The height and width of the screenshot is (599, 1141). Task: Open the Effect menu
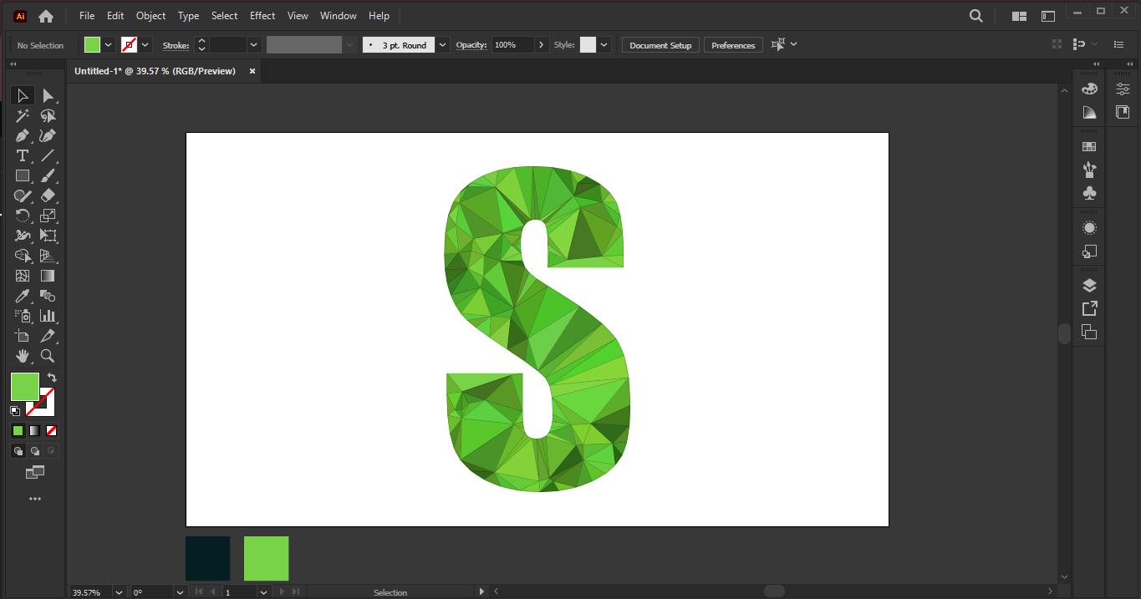click(262, 15)
